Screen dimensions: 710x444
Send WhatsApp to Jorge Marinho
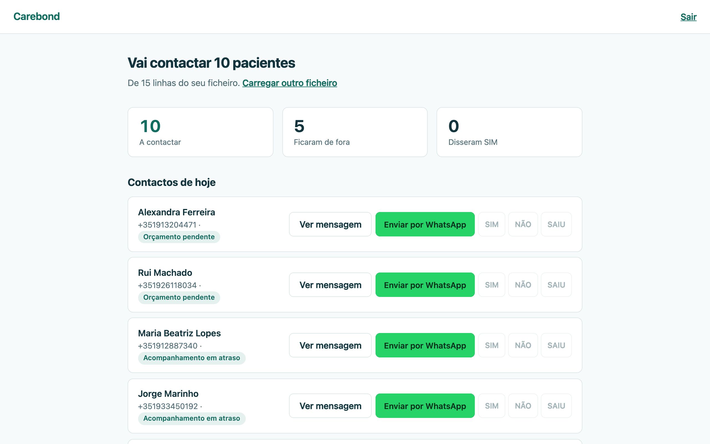(425, 406)
